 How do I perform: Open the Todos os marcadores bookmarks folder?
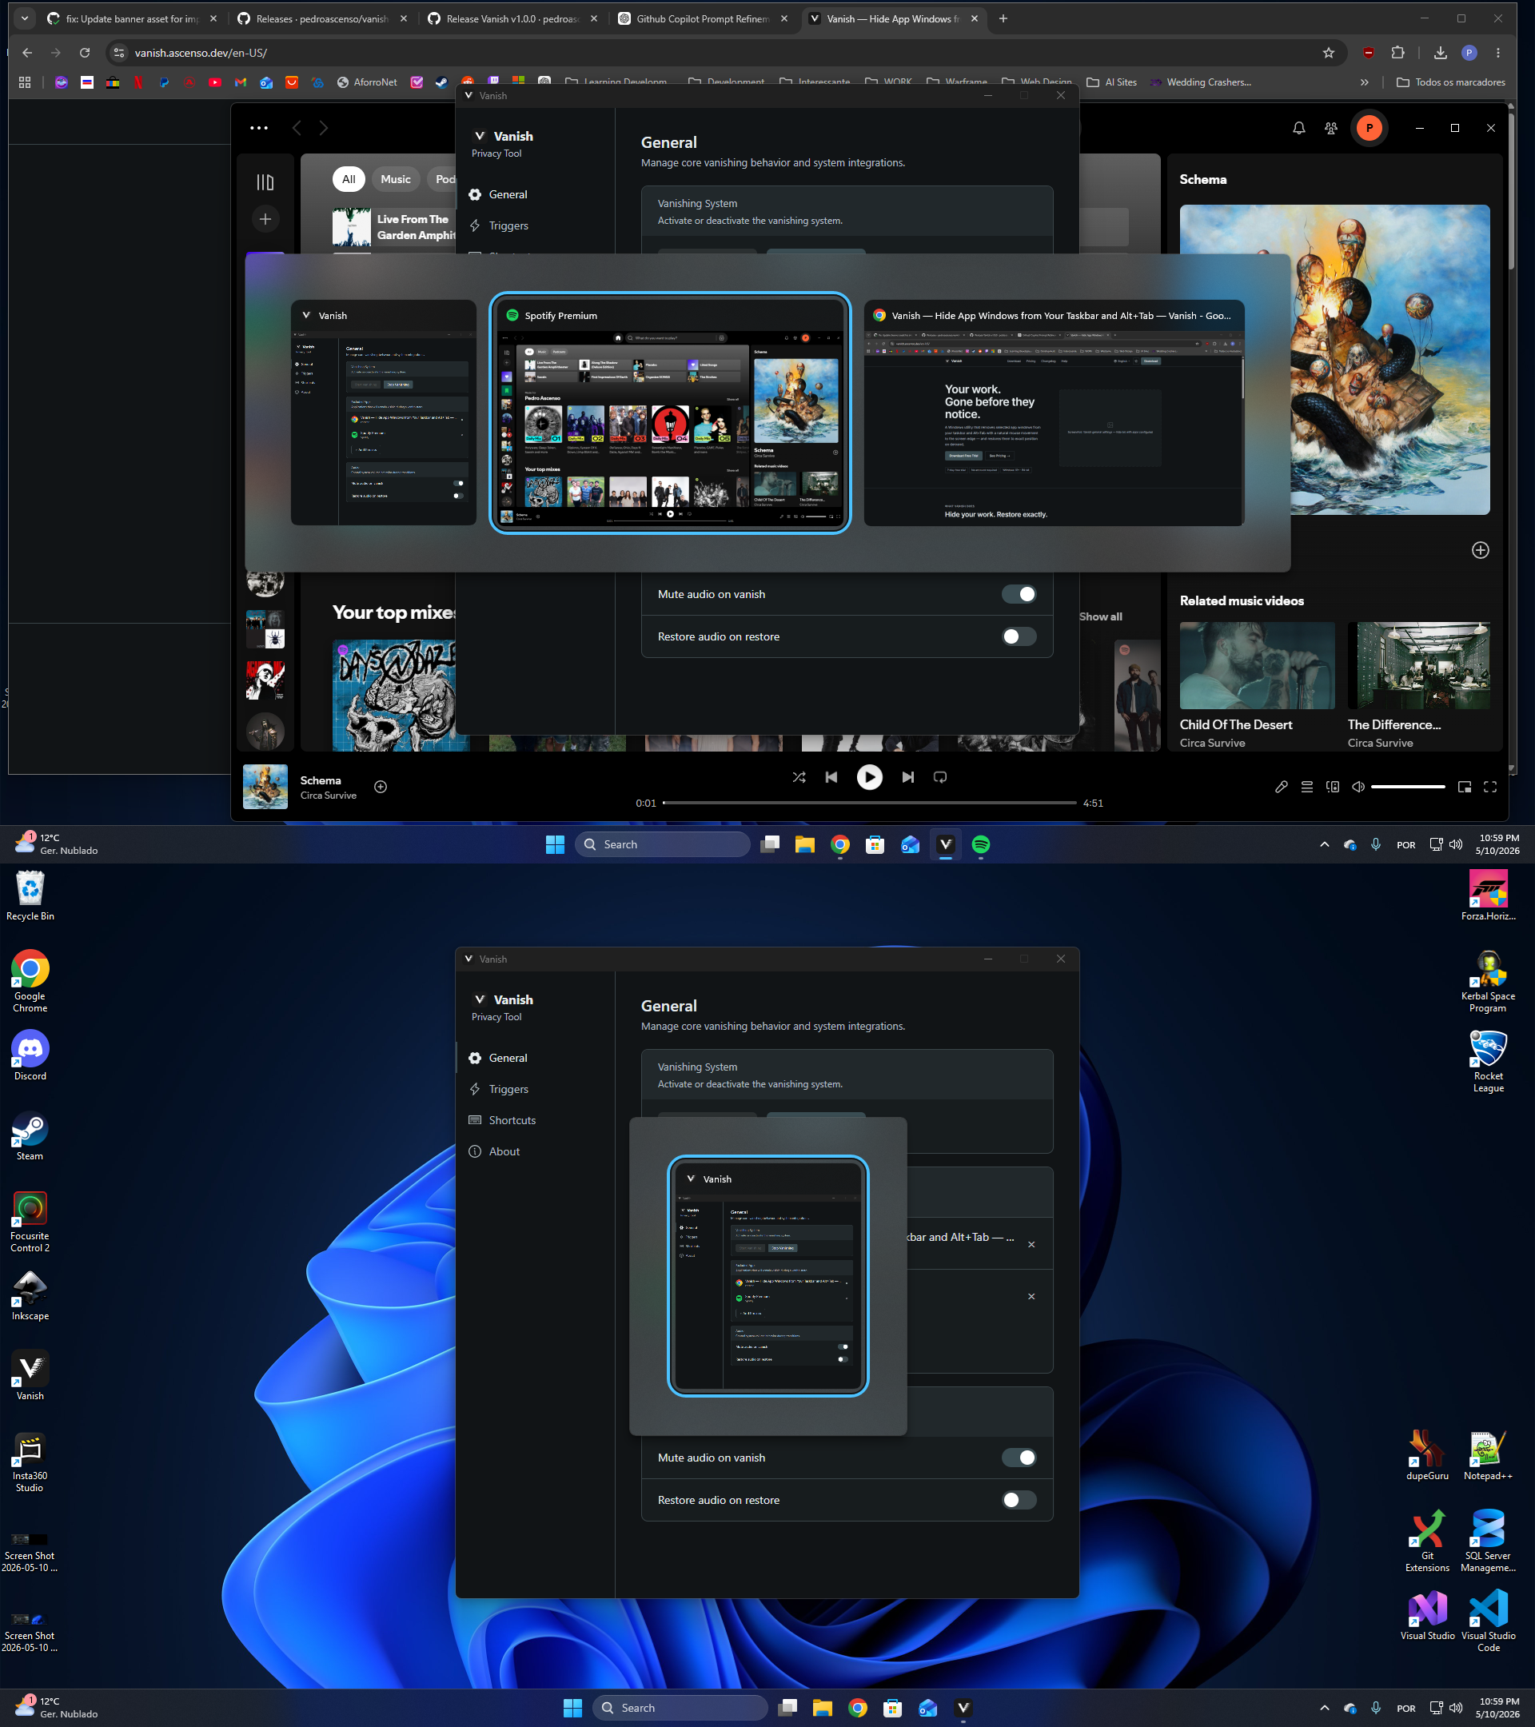pyautogui.click(x=1450, y=83)
